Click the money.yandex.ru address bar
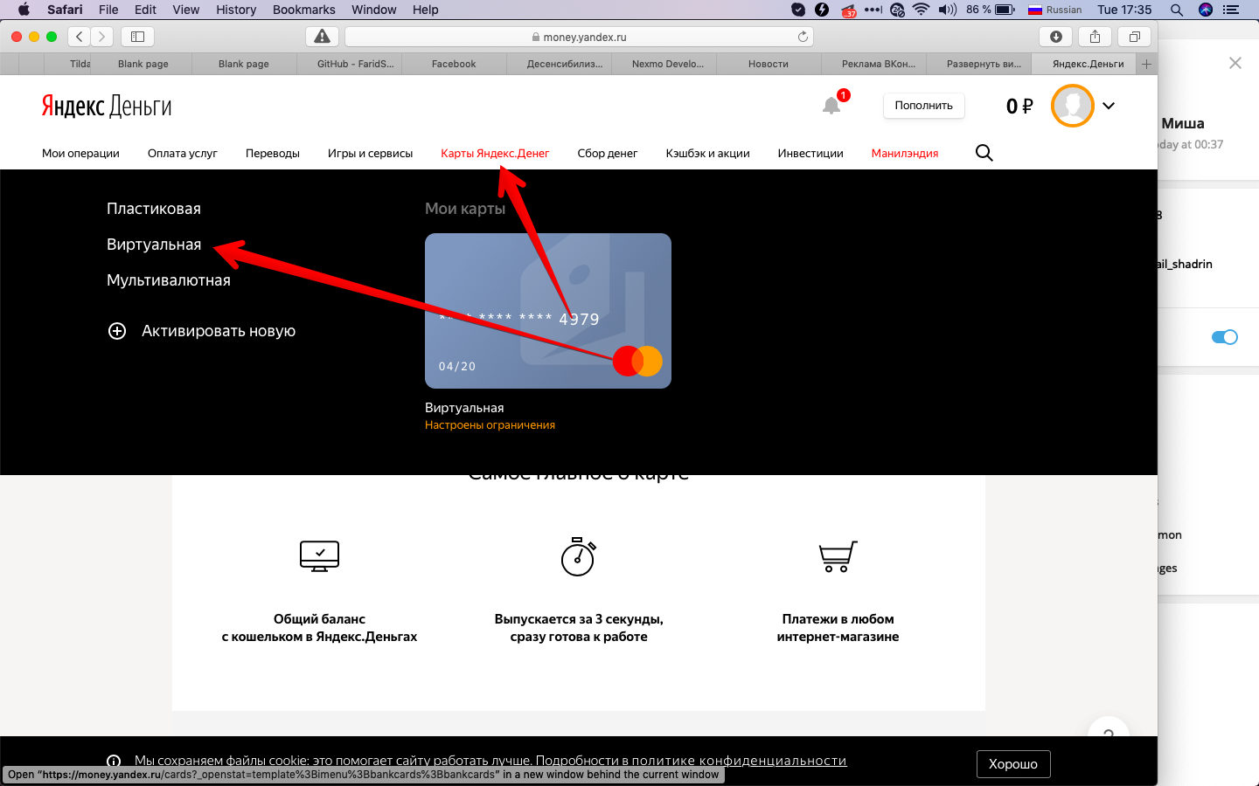 point(579,37)
